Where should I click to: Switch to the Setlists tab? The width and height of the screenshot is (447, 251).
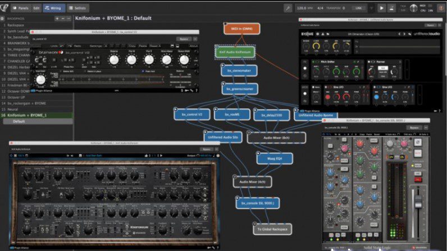[x=80, y=8]
